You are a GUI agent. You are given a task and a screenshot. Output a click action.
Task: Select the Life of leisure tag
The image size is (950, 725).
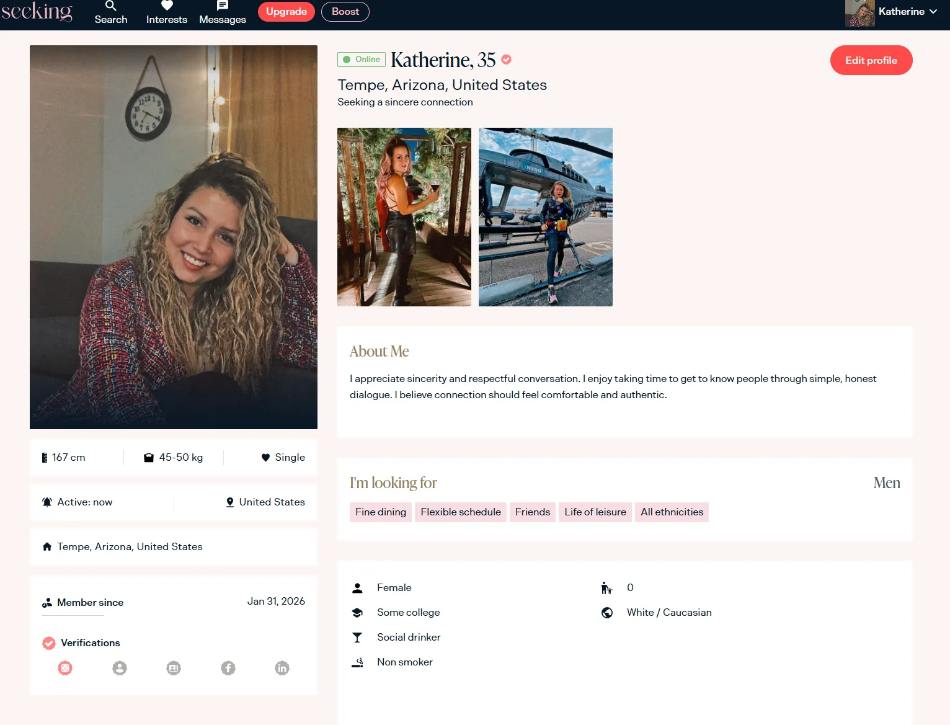click(595, 512)
